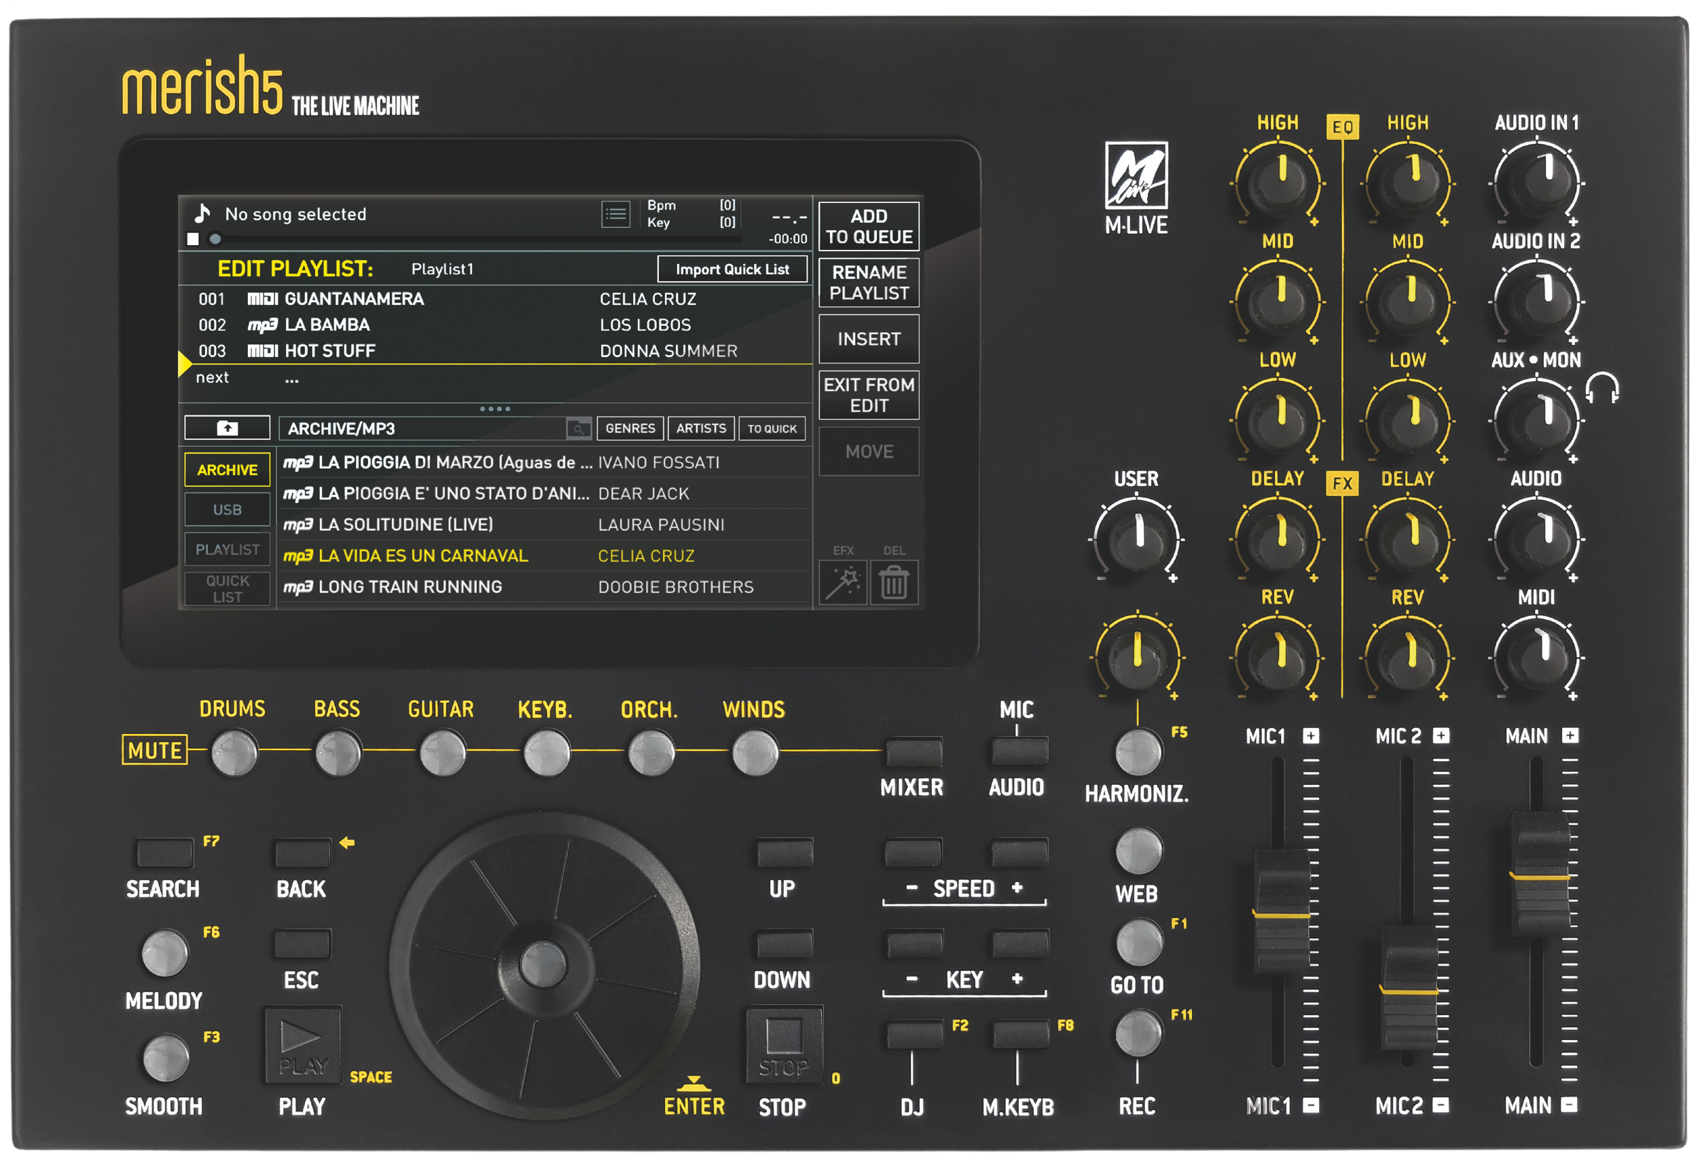Image resolution: width=1698 pixels, height=1161 pixels.
Task: Toggle the MELODY round button
Action: (x=165, y=953)
